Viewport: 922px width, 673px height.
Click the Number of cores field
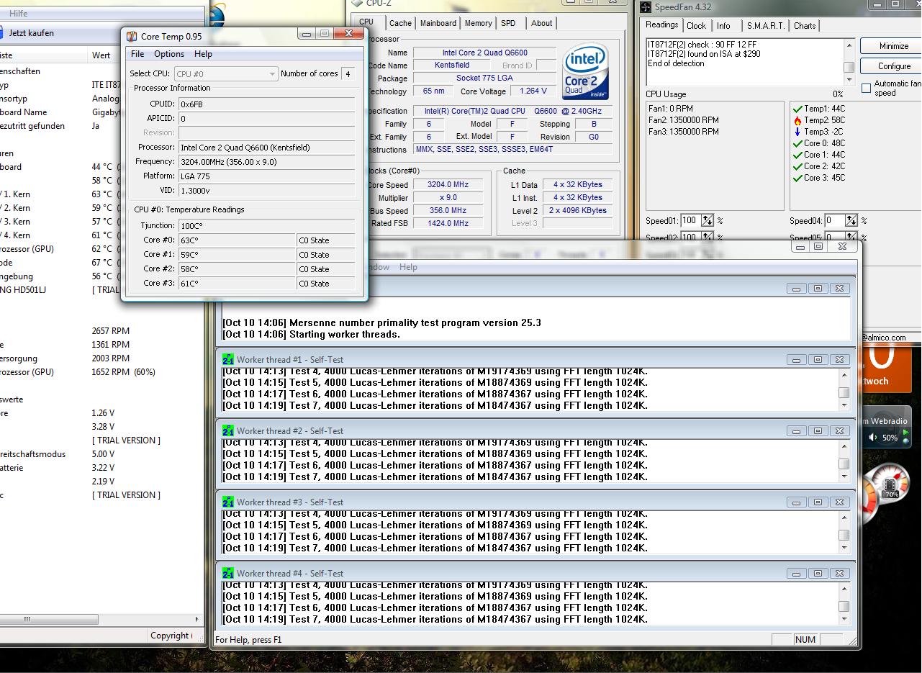(x=348, y=73)
